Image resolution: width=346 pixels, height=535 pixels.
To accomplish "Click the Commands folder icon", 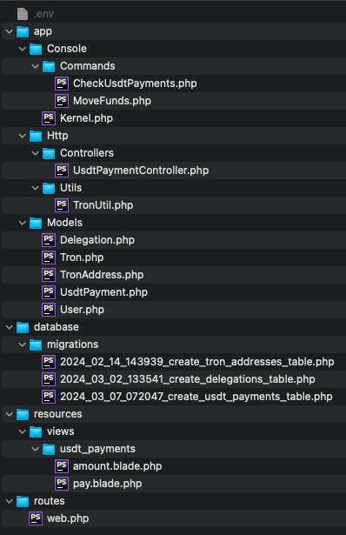I will click(49, 66).
